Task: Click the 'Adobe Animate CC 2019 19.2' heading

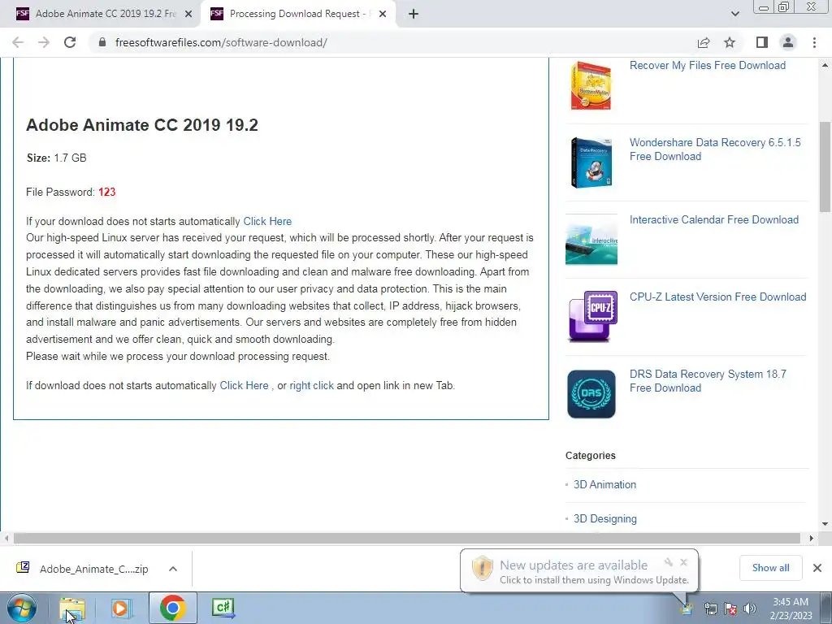Action: [x=142, y=125]
